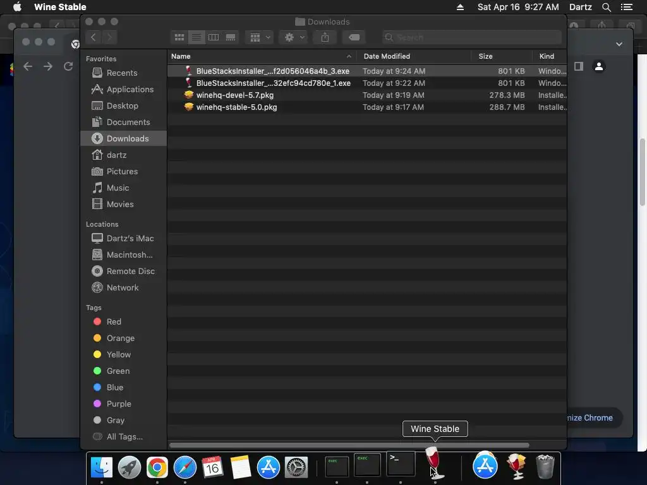Select winehq-devel-5.7.pkg file
The width and height of the screenshot is (647, 485).
(367, 95)
